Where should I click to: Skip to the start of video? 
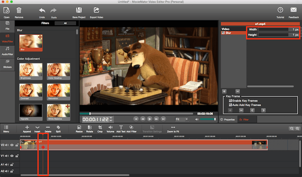point(136,119)
